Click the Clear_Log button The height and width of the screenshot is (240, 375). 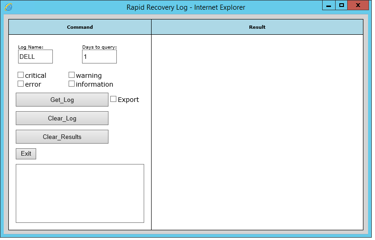point(62,118)
